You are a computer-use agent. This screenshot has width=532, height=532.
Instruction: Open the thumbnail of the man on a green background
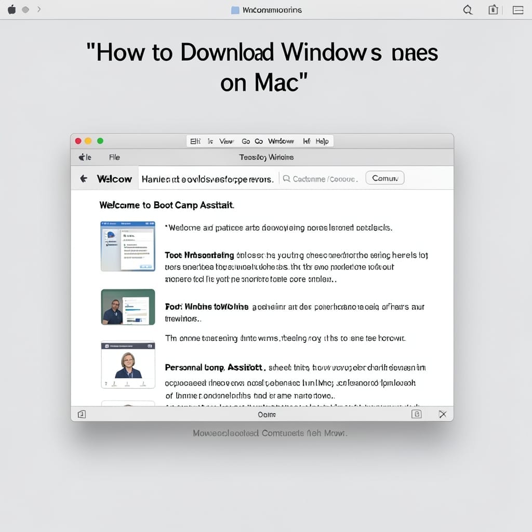click(128, 307)
